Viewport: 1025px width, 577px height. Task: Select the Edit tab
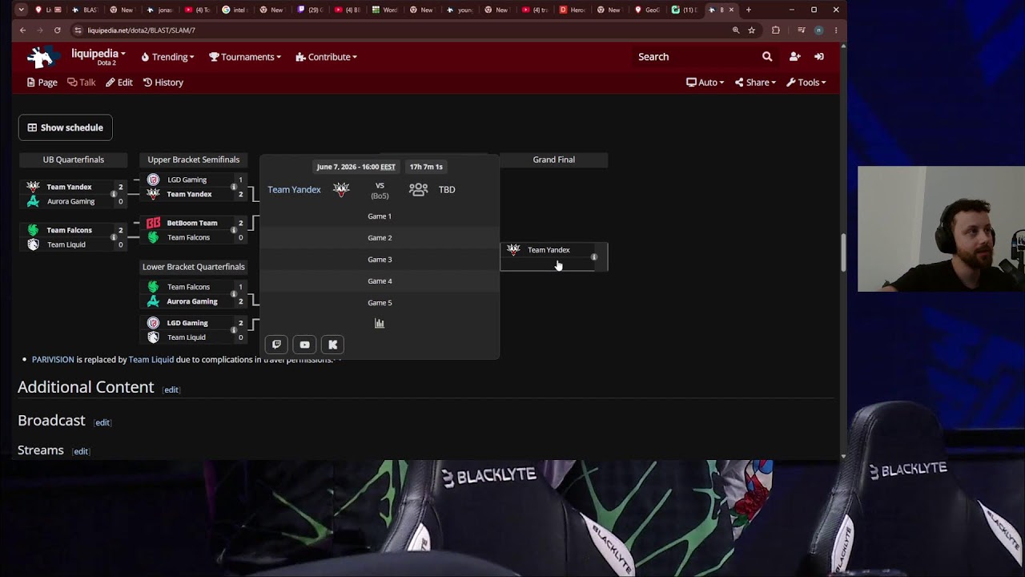tap(119, 83)
